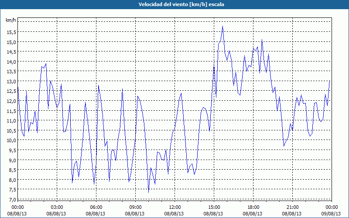This screenshot has width=349, height=218.
Task: Select the 13,5 y-axis value
Action: [11, 72]
